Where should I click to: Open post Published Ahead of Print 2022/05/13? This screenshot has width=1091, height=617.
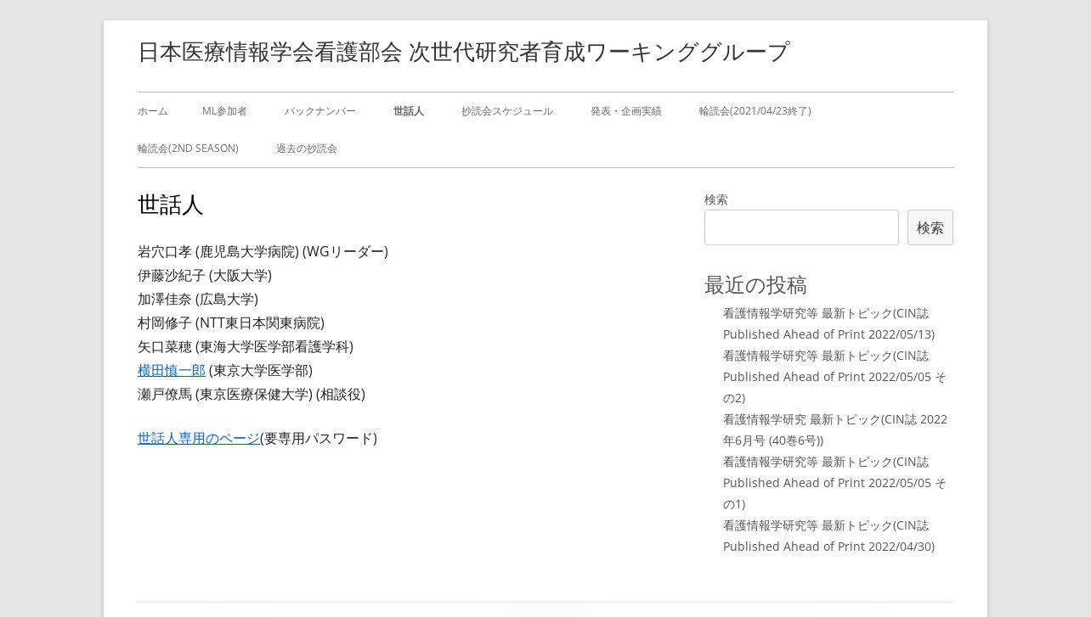point(828,324)
